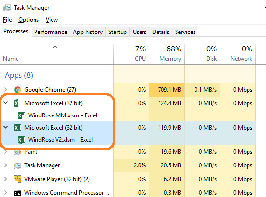The height and width of the screenshot is (197, 266).
Task: Click the VMware Player icon
Action: (x=18, y=179)
